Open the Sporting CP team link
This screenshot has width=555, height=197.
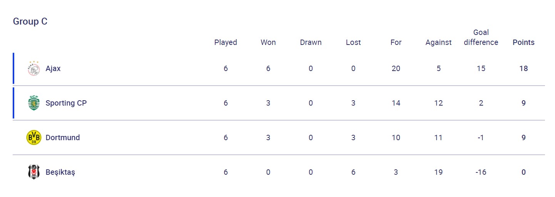click(x=66, y=103)
